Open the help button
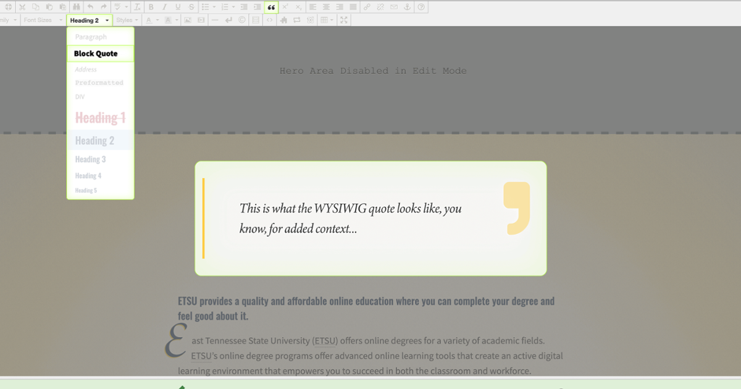The height and width of the screenshot is (389, 741). pyautogui.click(x=421, y=7)
